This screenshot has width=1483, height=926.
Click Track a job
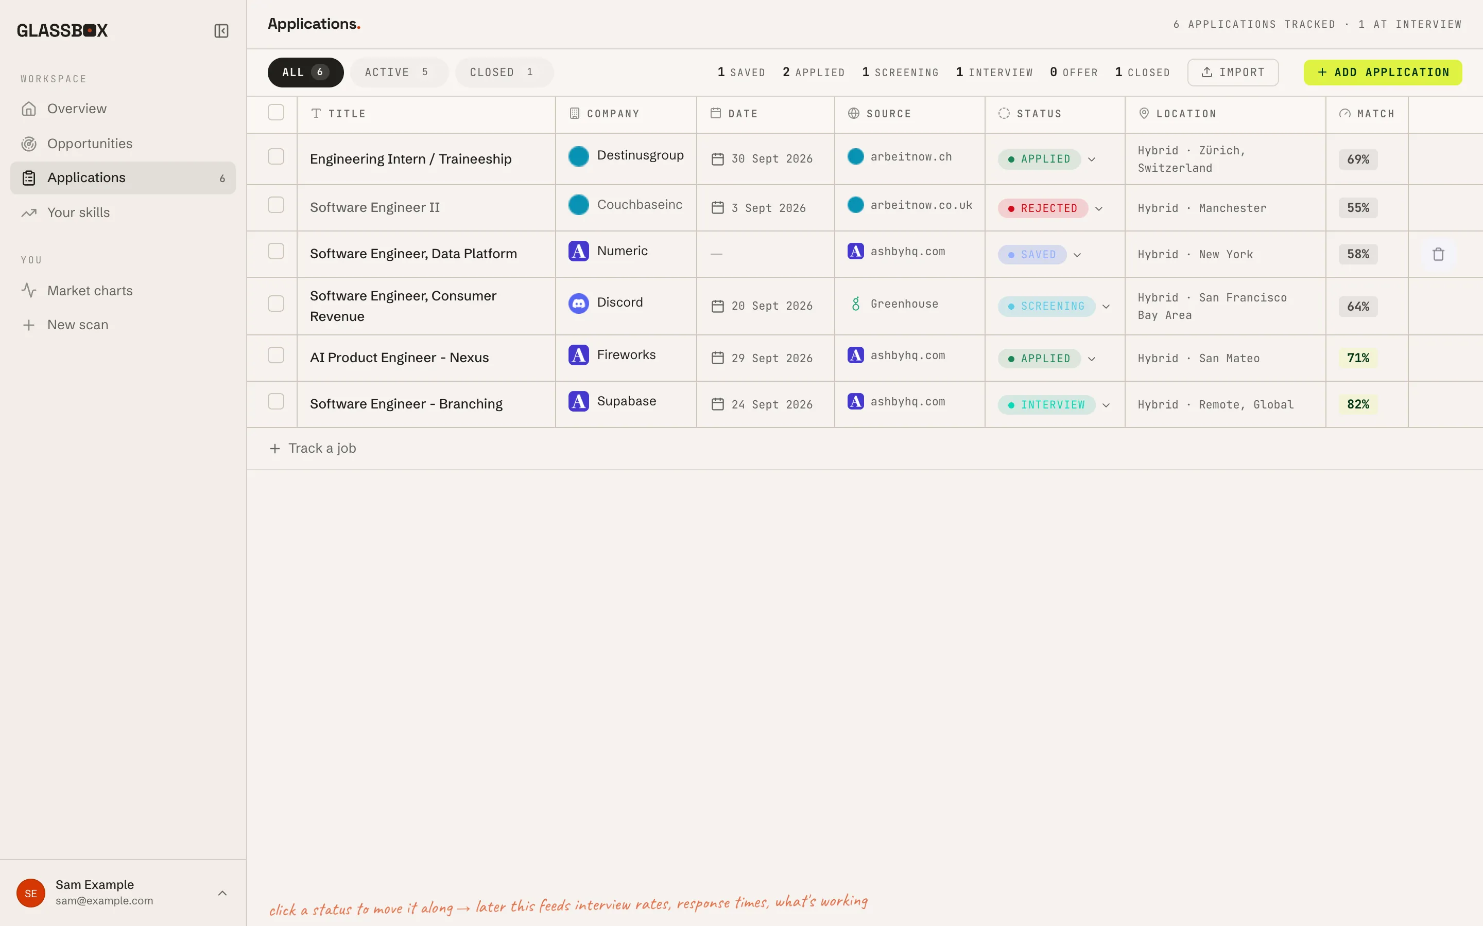click(313, 448)
